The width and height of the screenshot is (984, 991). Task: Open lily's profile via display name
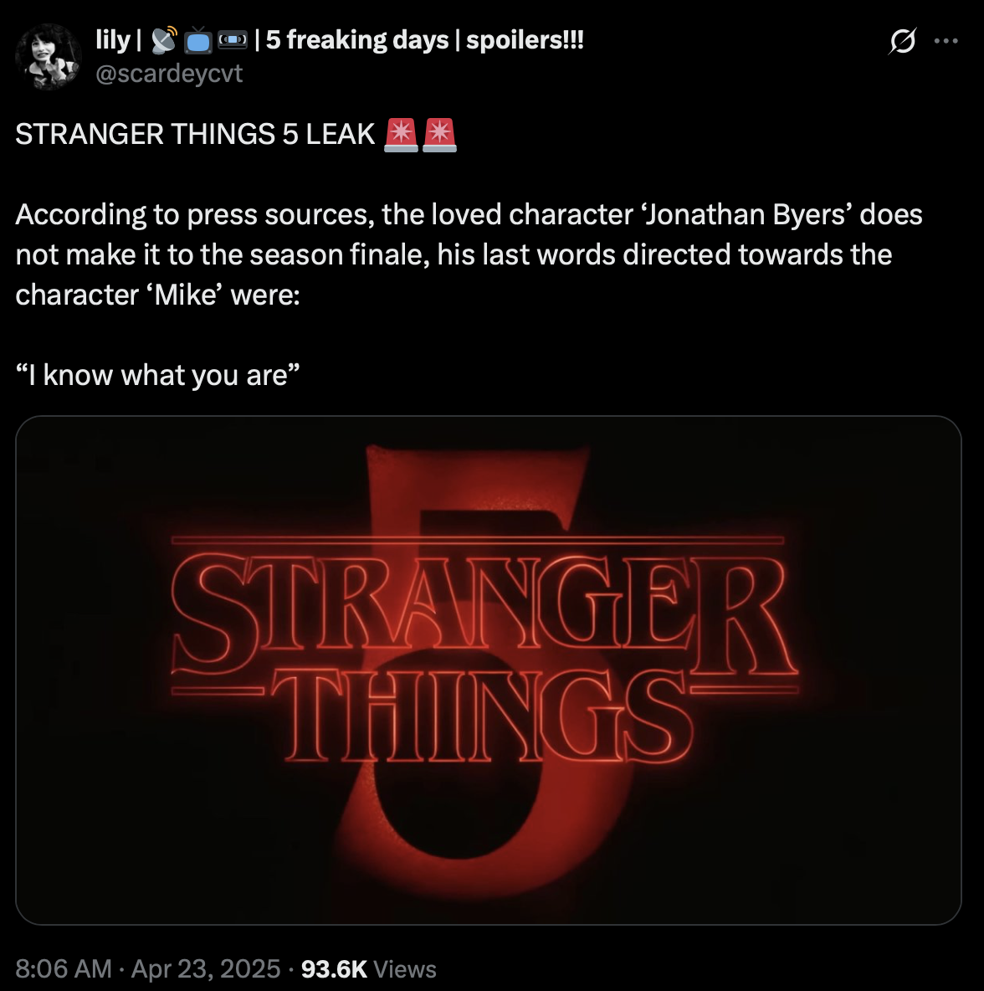tap(112, 39)
